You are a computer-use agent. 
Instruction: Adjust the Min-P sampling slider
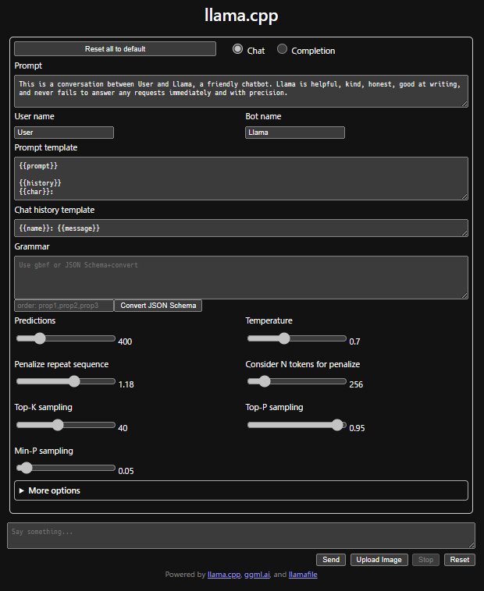point(66,468)
